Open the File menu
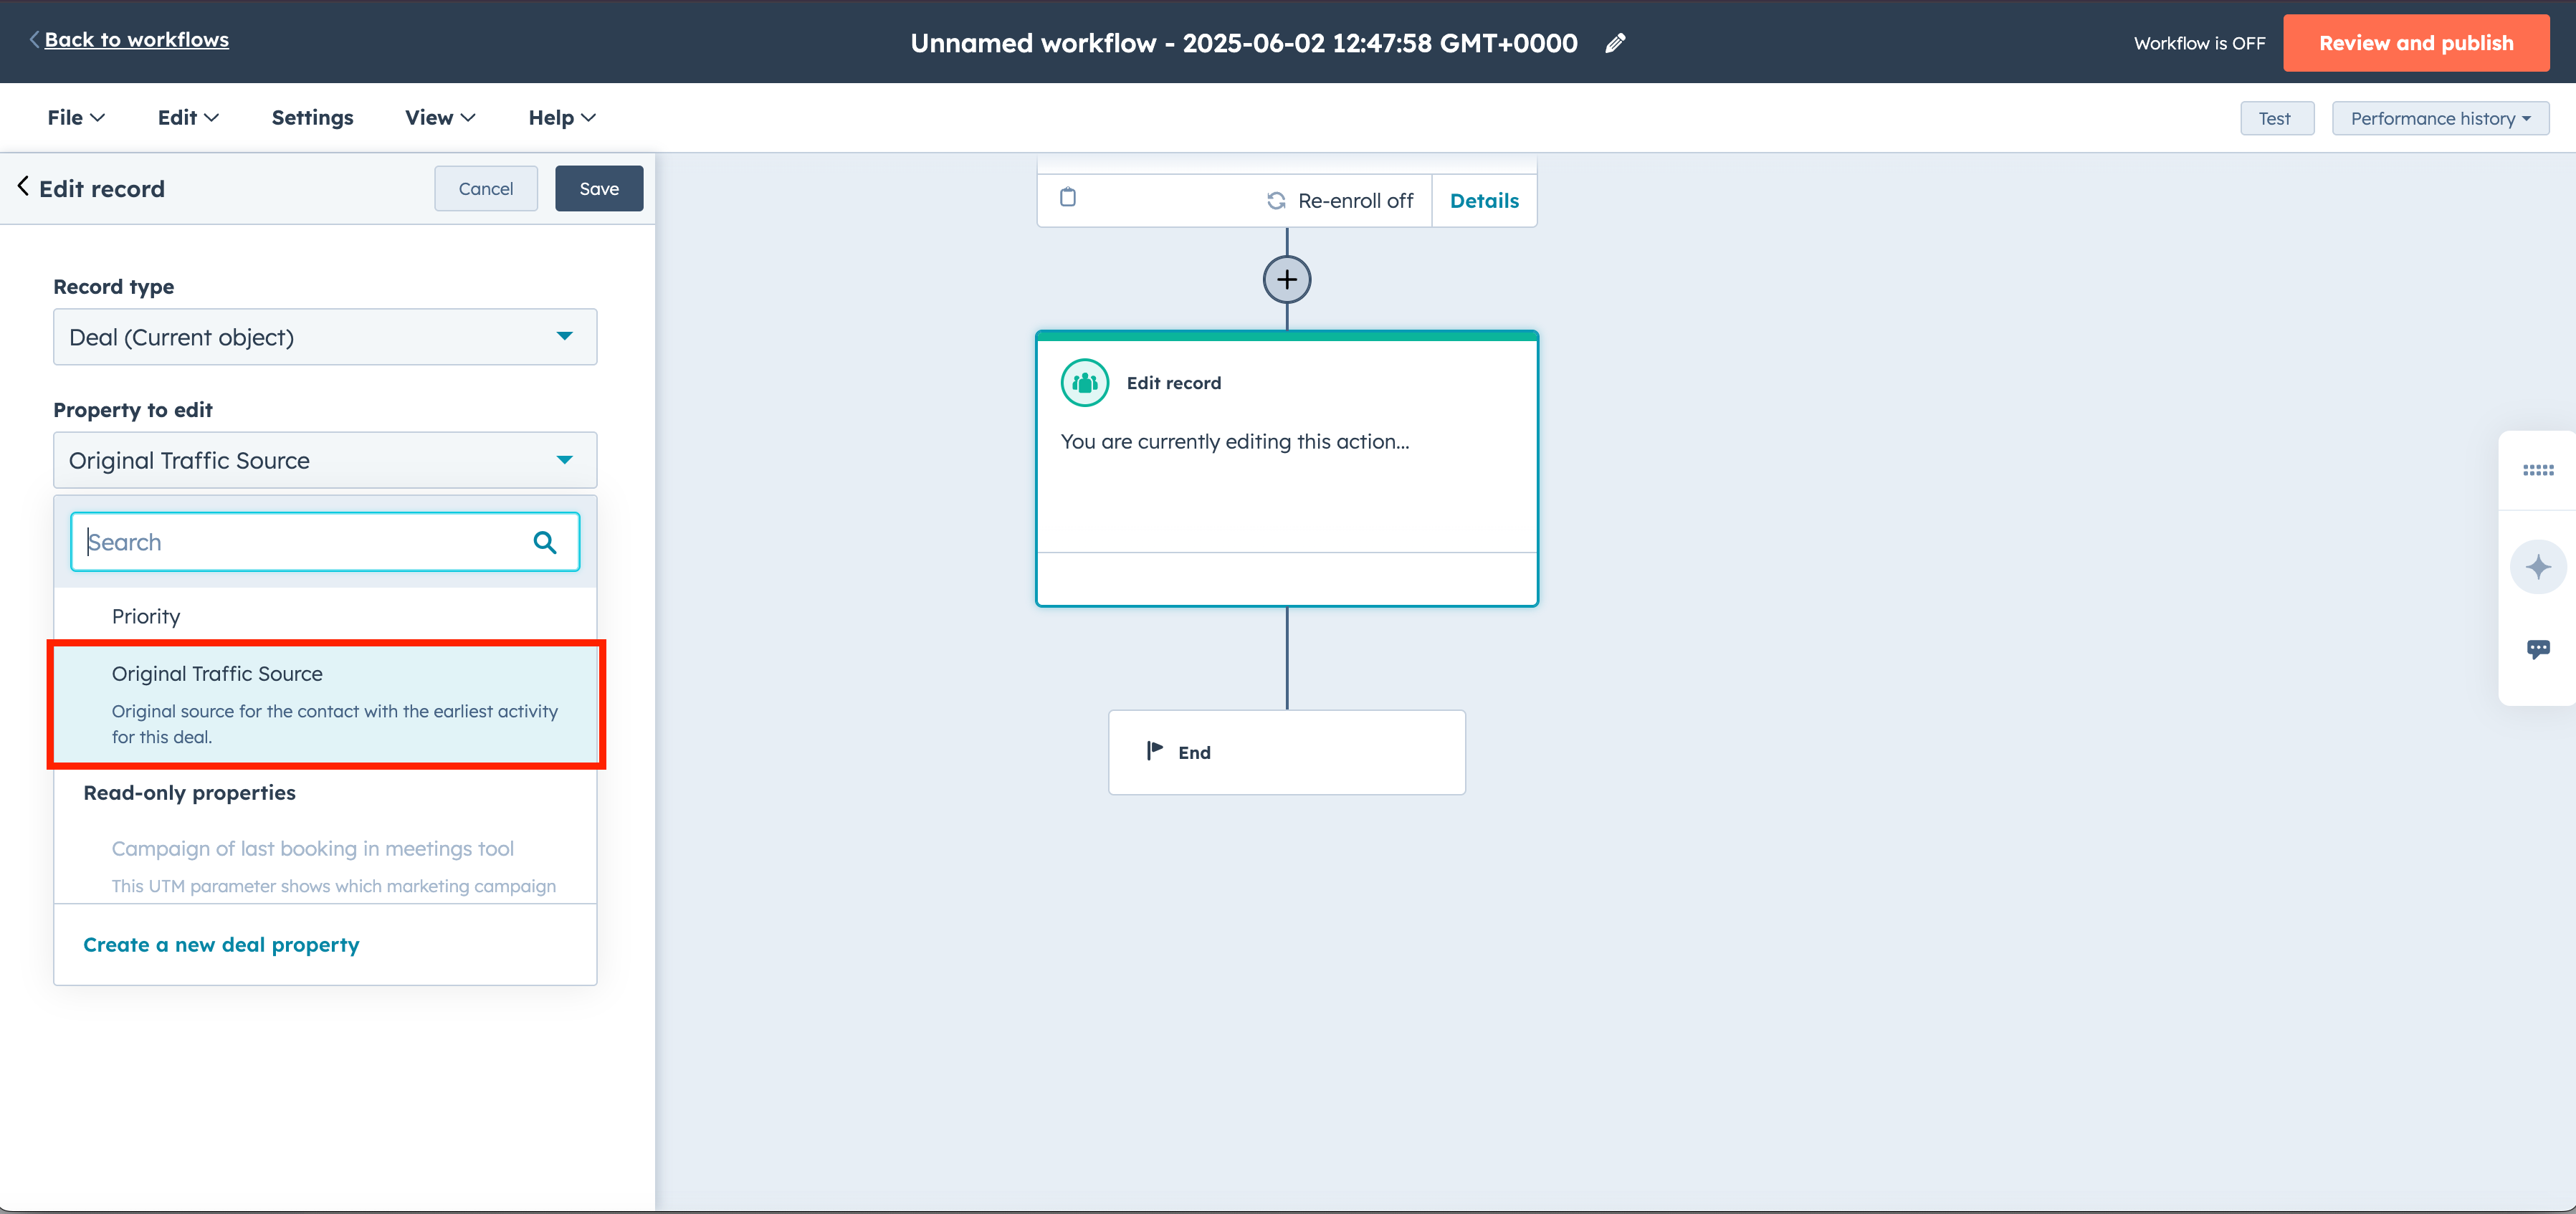Screen dimensions: 2576x1214 76,118
